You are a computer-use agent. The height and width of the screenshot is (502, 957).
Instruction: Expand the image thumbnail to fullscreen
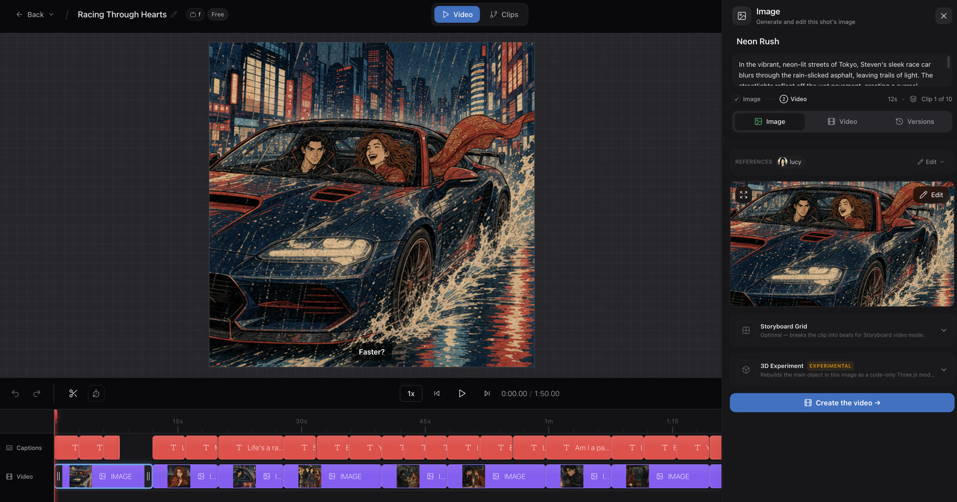pos(744,195)
